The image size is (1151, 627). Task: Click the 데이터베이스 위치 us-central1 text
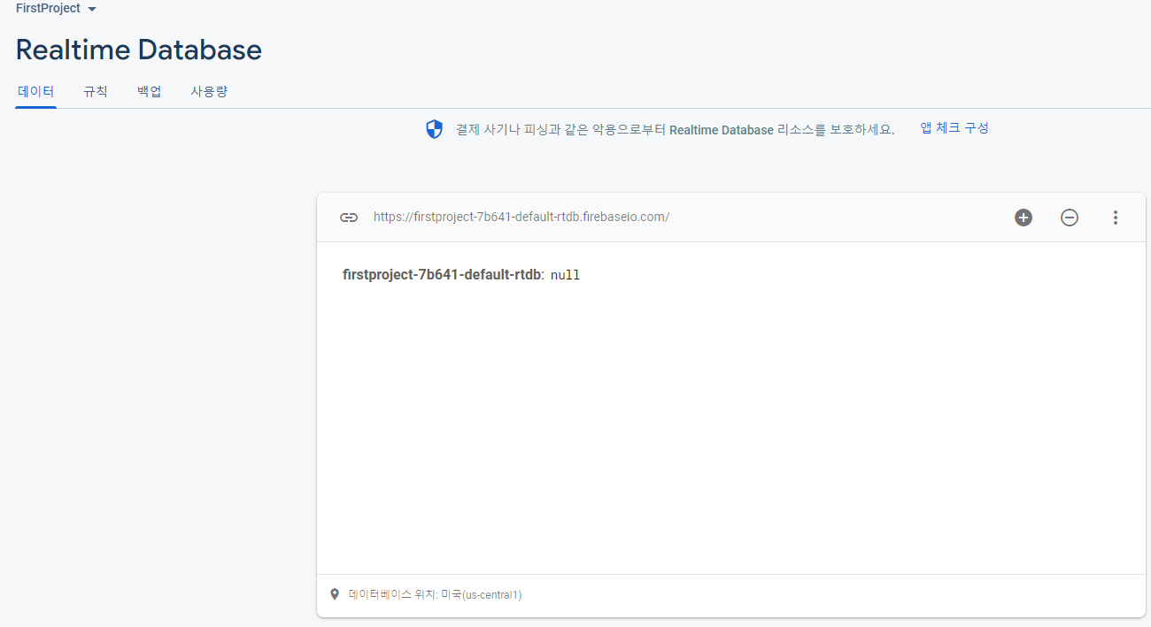coord(436,595)
